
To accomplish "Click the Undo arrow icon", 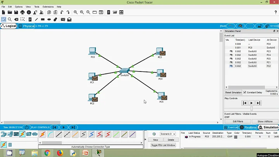I will [62, 12].
